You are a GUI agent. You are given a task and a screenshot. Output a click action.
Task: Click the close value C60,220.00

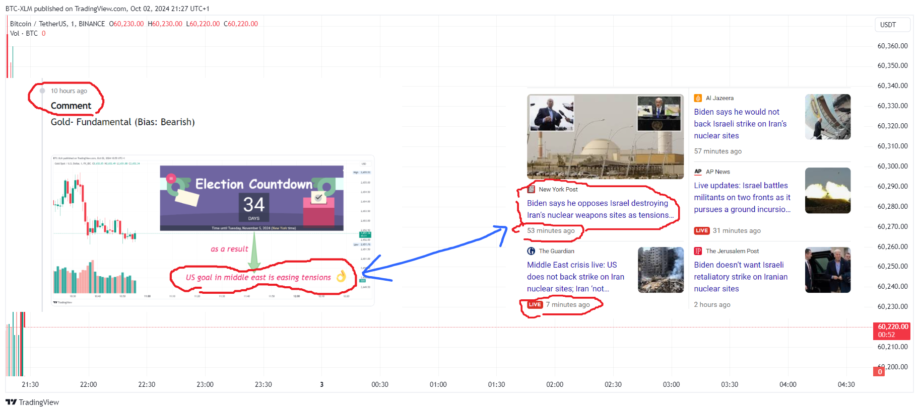click(241, 24)
